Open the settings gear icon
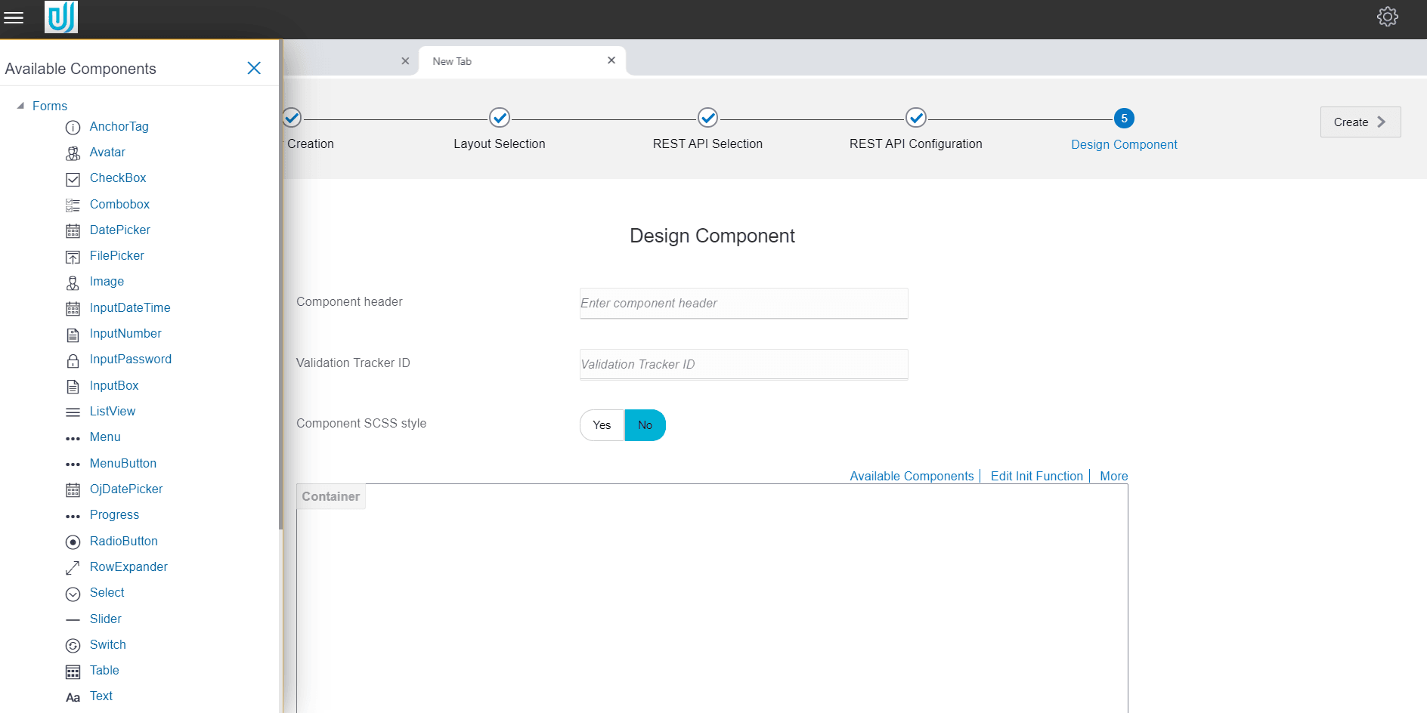This screenshot has height=713, width=1427. [1388, 16]
